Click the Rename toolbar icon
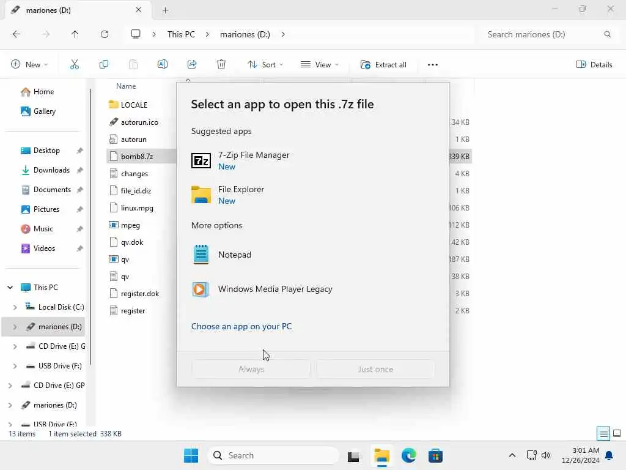 163,64
